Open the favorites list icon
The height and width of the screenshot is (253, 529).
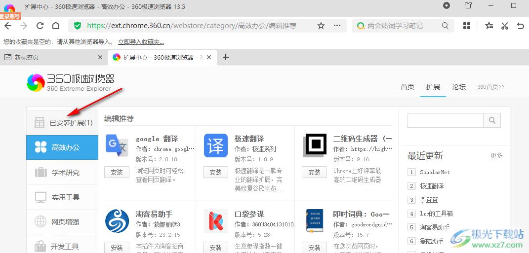pos(489,26)
